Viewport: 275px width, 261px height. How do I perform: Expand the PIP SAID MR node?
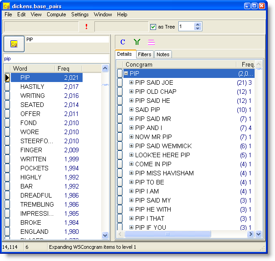coord(131,119)
